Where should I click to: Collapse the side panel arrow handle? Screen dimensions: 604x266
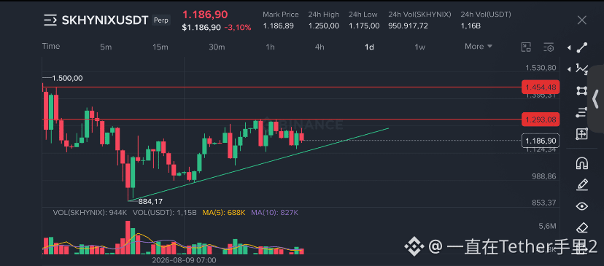[x=596, y=99]
